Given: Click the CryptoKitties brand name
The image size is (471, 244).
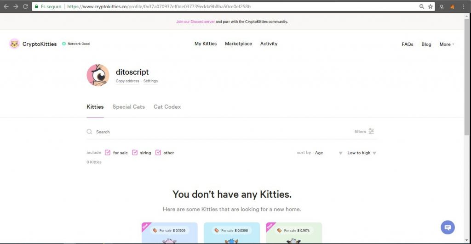Looking at the screenshot, I should [40, 44].
